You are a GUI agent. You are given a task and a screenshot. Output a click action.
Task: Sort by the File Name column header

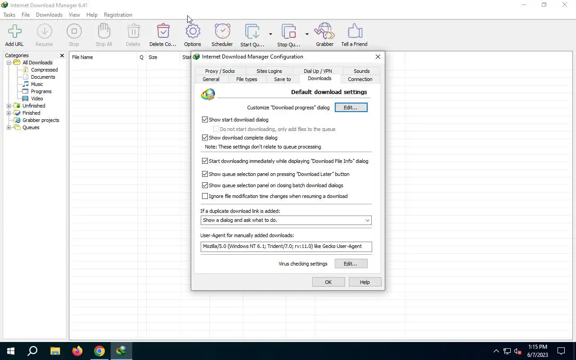(x=103, y=57)
